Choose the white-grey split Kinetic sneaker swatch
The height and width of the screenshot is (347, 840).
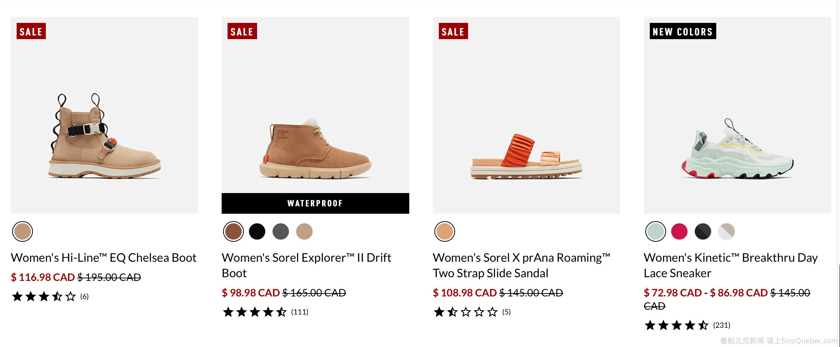point(727,231)
